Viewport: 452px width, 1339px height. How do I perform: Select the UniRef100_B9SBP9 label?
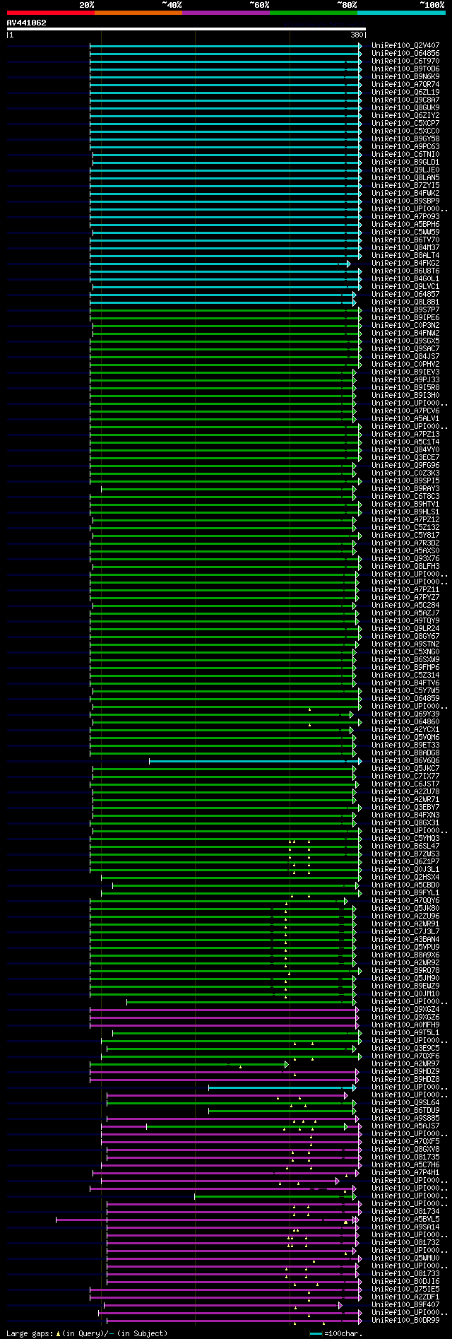[405, 201]
